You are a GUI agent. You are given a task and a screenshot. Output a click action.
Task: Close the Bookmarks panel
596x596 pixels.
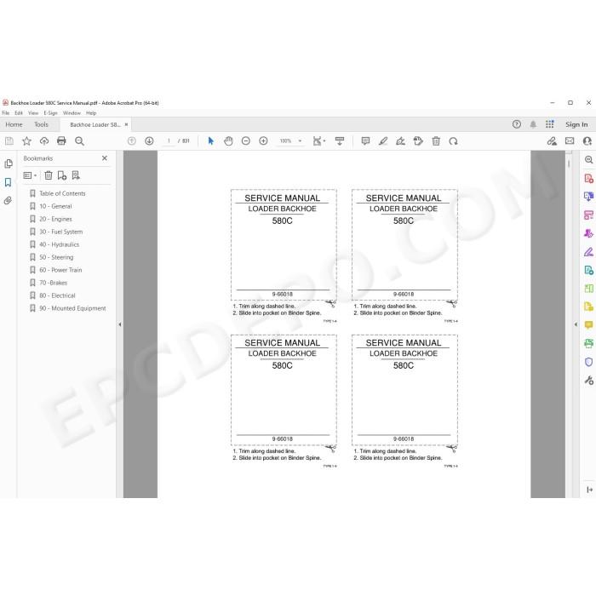click(105, 158)
